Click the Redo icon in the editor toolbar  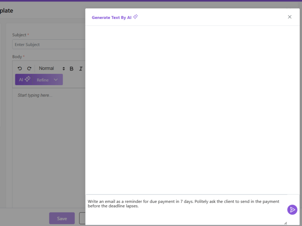(x=29, y=68)
